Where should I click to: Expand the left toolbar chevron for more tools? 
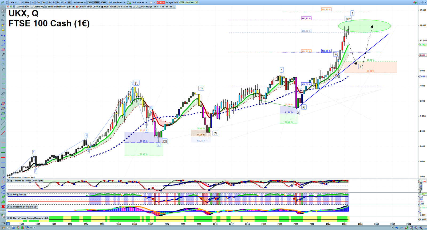[3, 212]
